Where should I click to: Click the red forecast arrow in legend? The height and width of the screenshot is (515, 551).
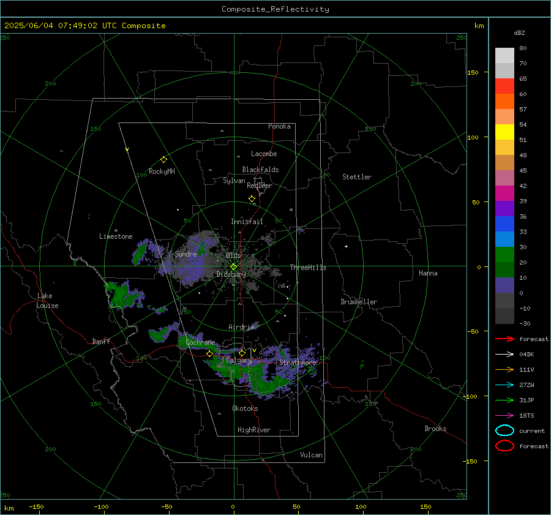click(x=504, y=339)
